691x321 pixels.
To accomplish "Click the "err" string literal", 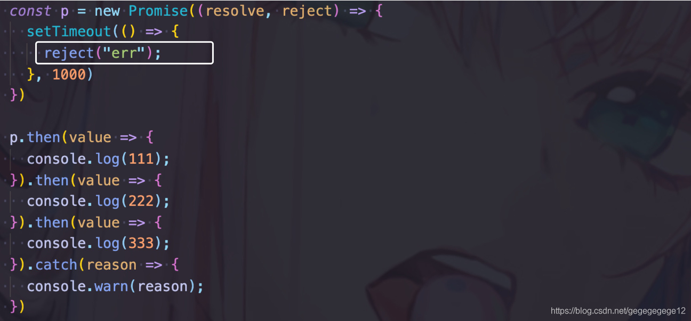I will 124,53.
